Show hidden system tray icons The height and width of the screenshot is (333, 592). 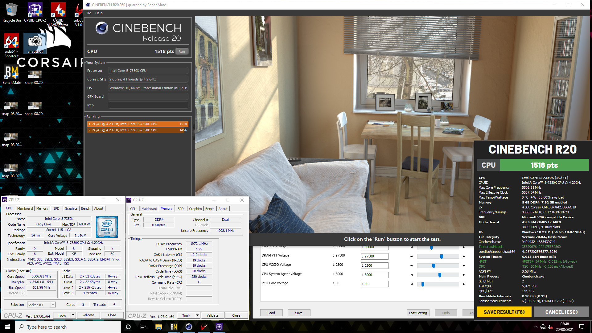click(535, 327)
